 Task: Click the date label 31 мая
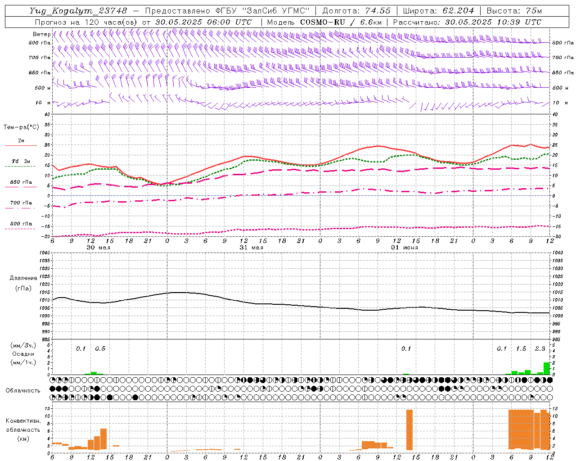tap(251, 248)
